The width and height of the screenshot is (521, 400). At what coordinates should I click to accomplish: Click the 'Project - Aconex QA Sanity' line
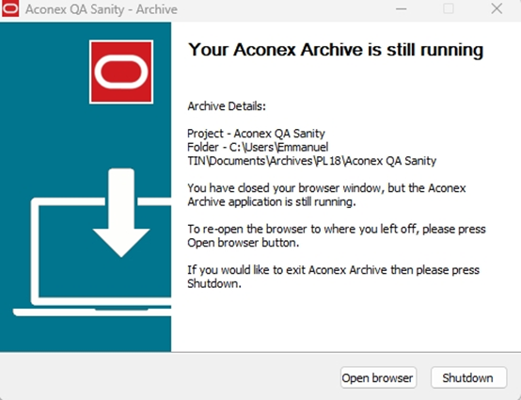tap(256, 134)
